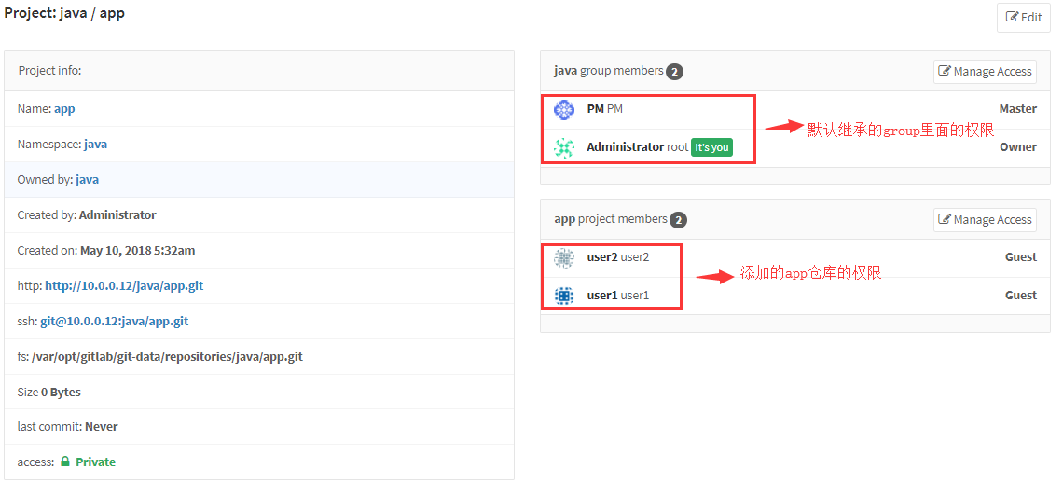
Task: Click the green lock icon beside Private
Action: (65, 462)
